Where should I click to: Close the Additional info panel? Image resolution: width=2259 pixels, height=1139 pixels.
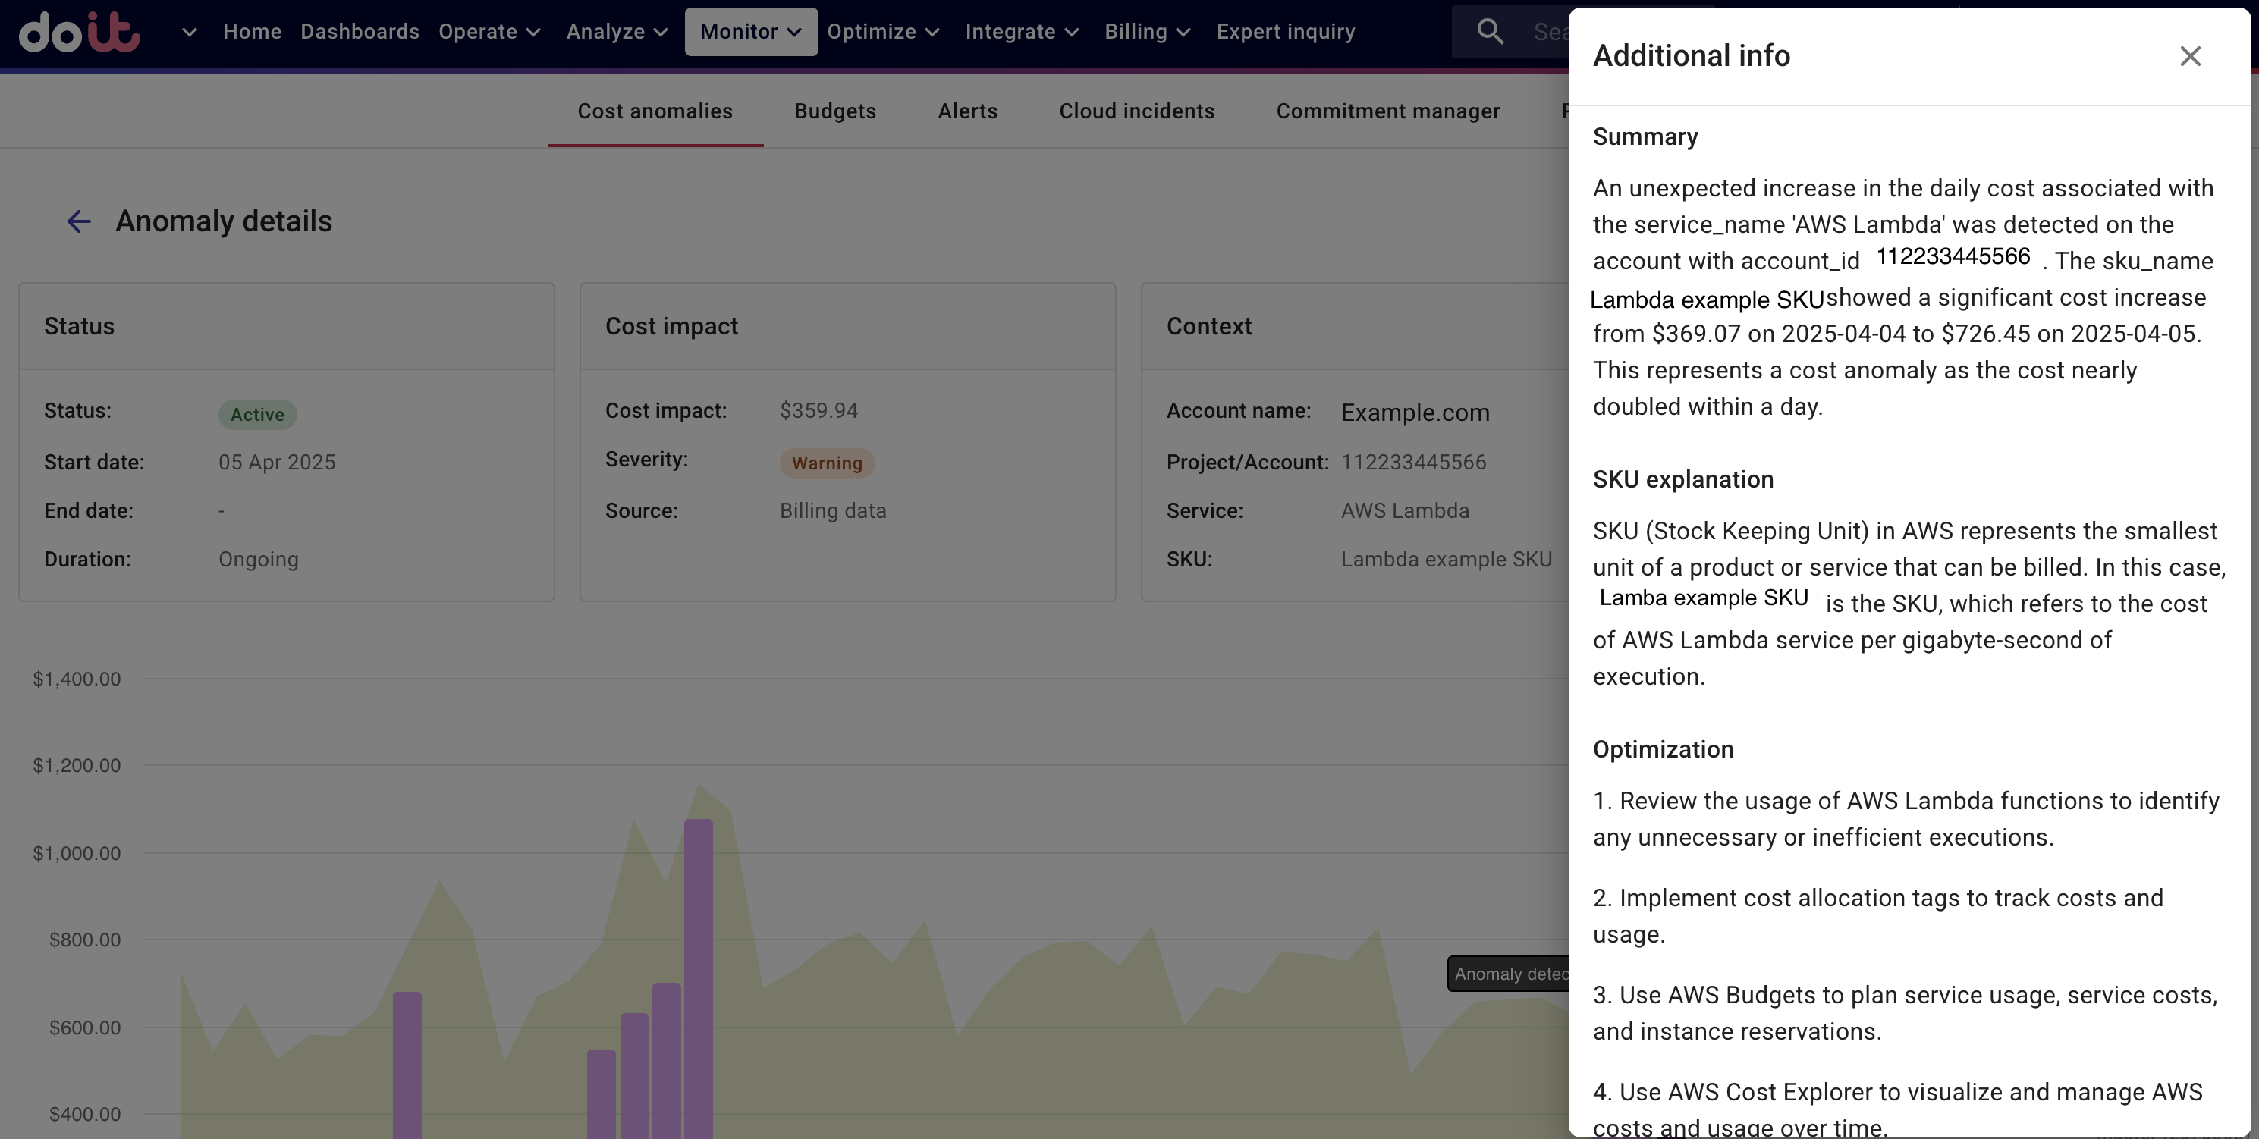click(x=2190, y=56)
